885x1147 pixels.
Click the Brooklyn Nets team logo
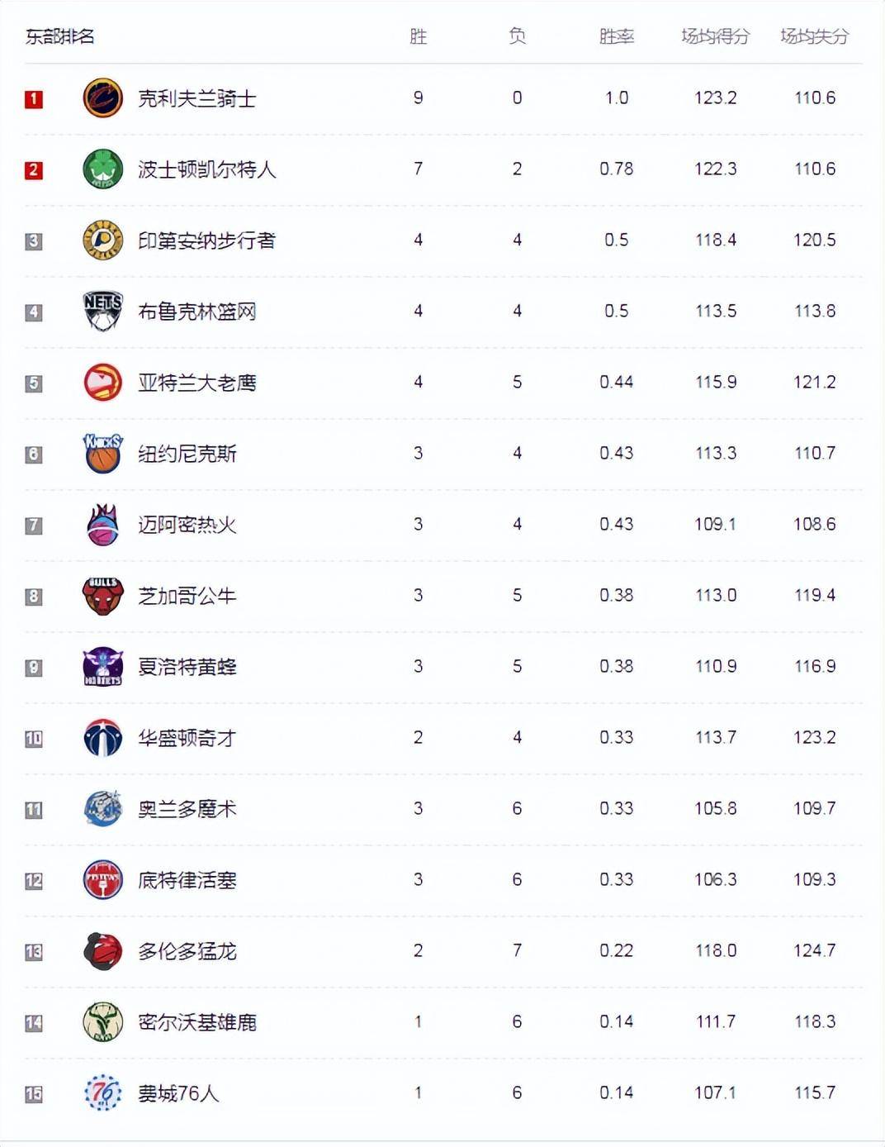(x=103, y=312)
